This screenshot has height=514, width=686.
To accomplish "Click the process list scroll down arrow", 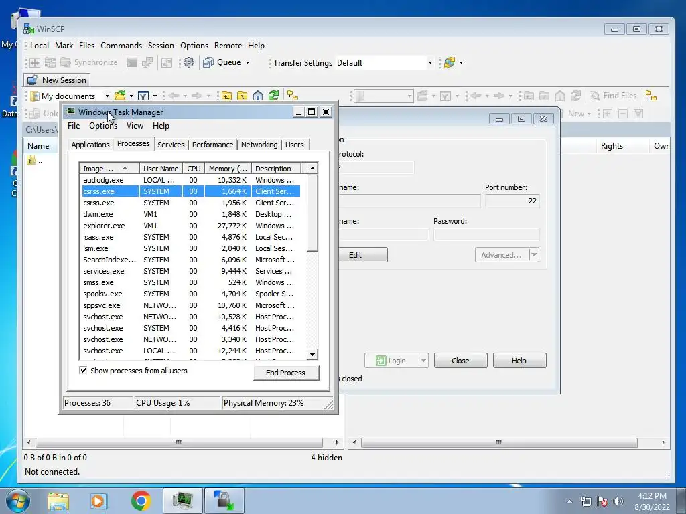I will [312, 355].
